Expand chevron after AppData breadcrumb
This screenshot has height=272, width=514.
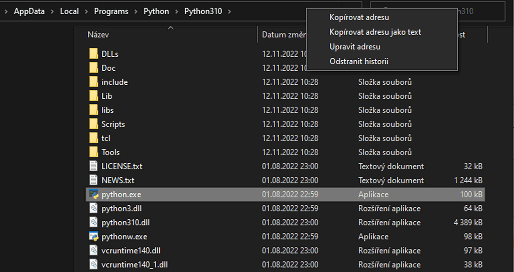[x=52, y=12]
